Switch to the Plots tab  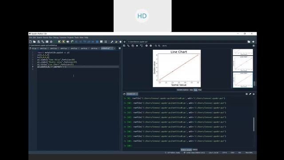195,90
